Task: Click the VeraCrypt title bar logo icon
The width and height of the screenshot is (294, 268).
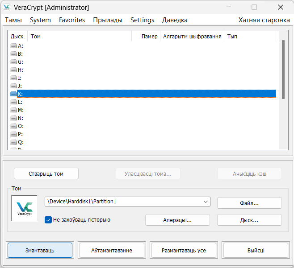Action: (7, 7)
